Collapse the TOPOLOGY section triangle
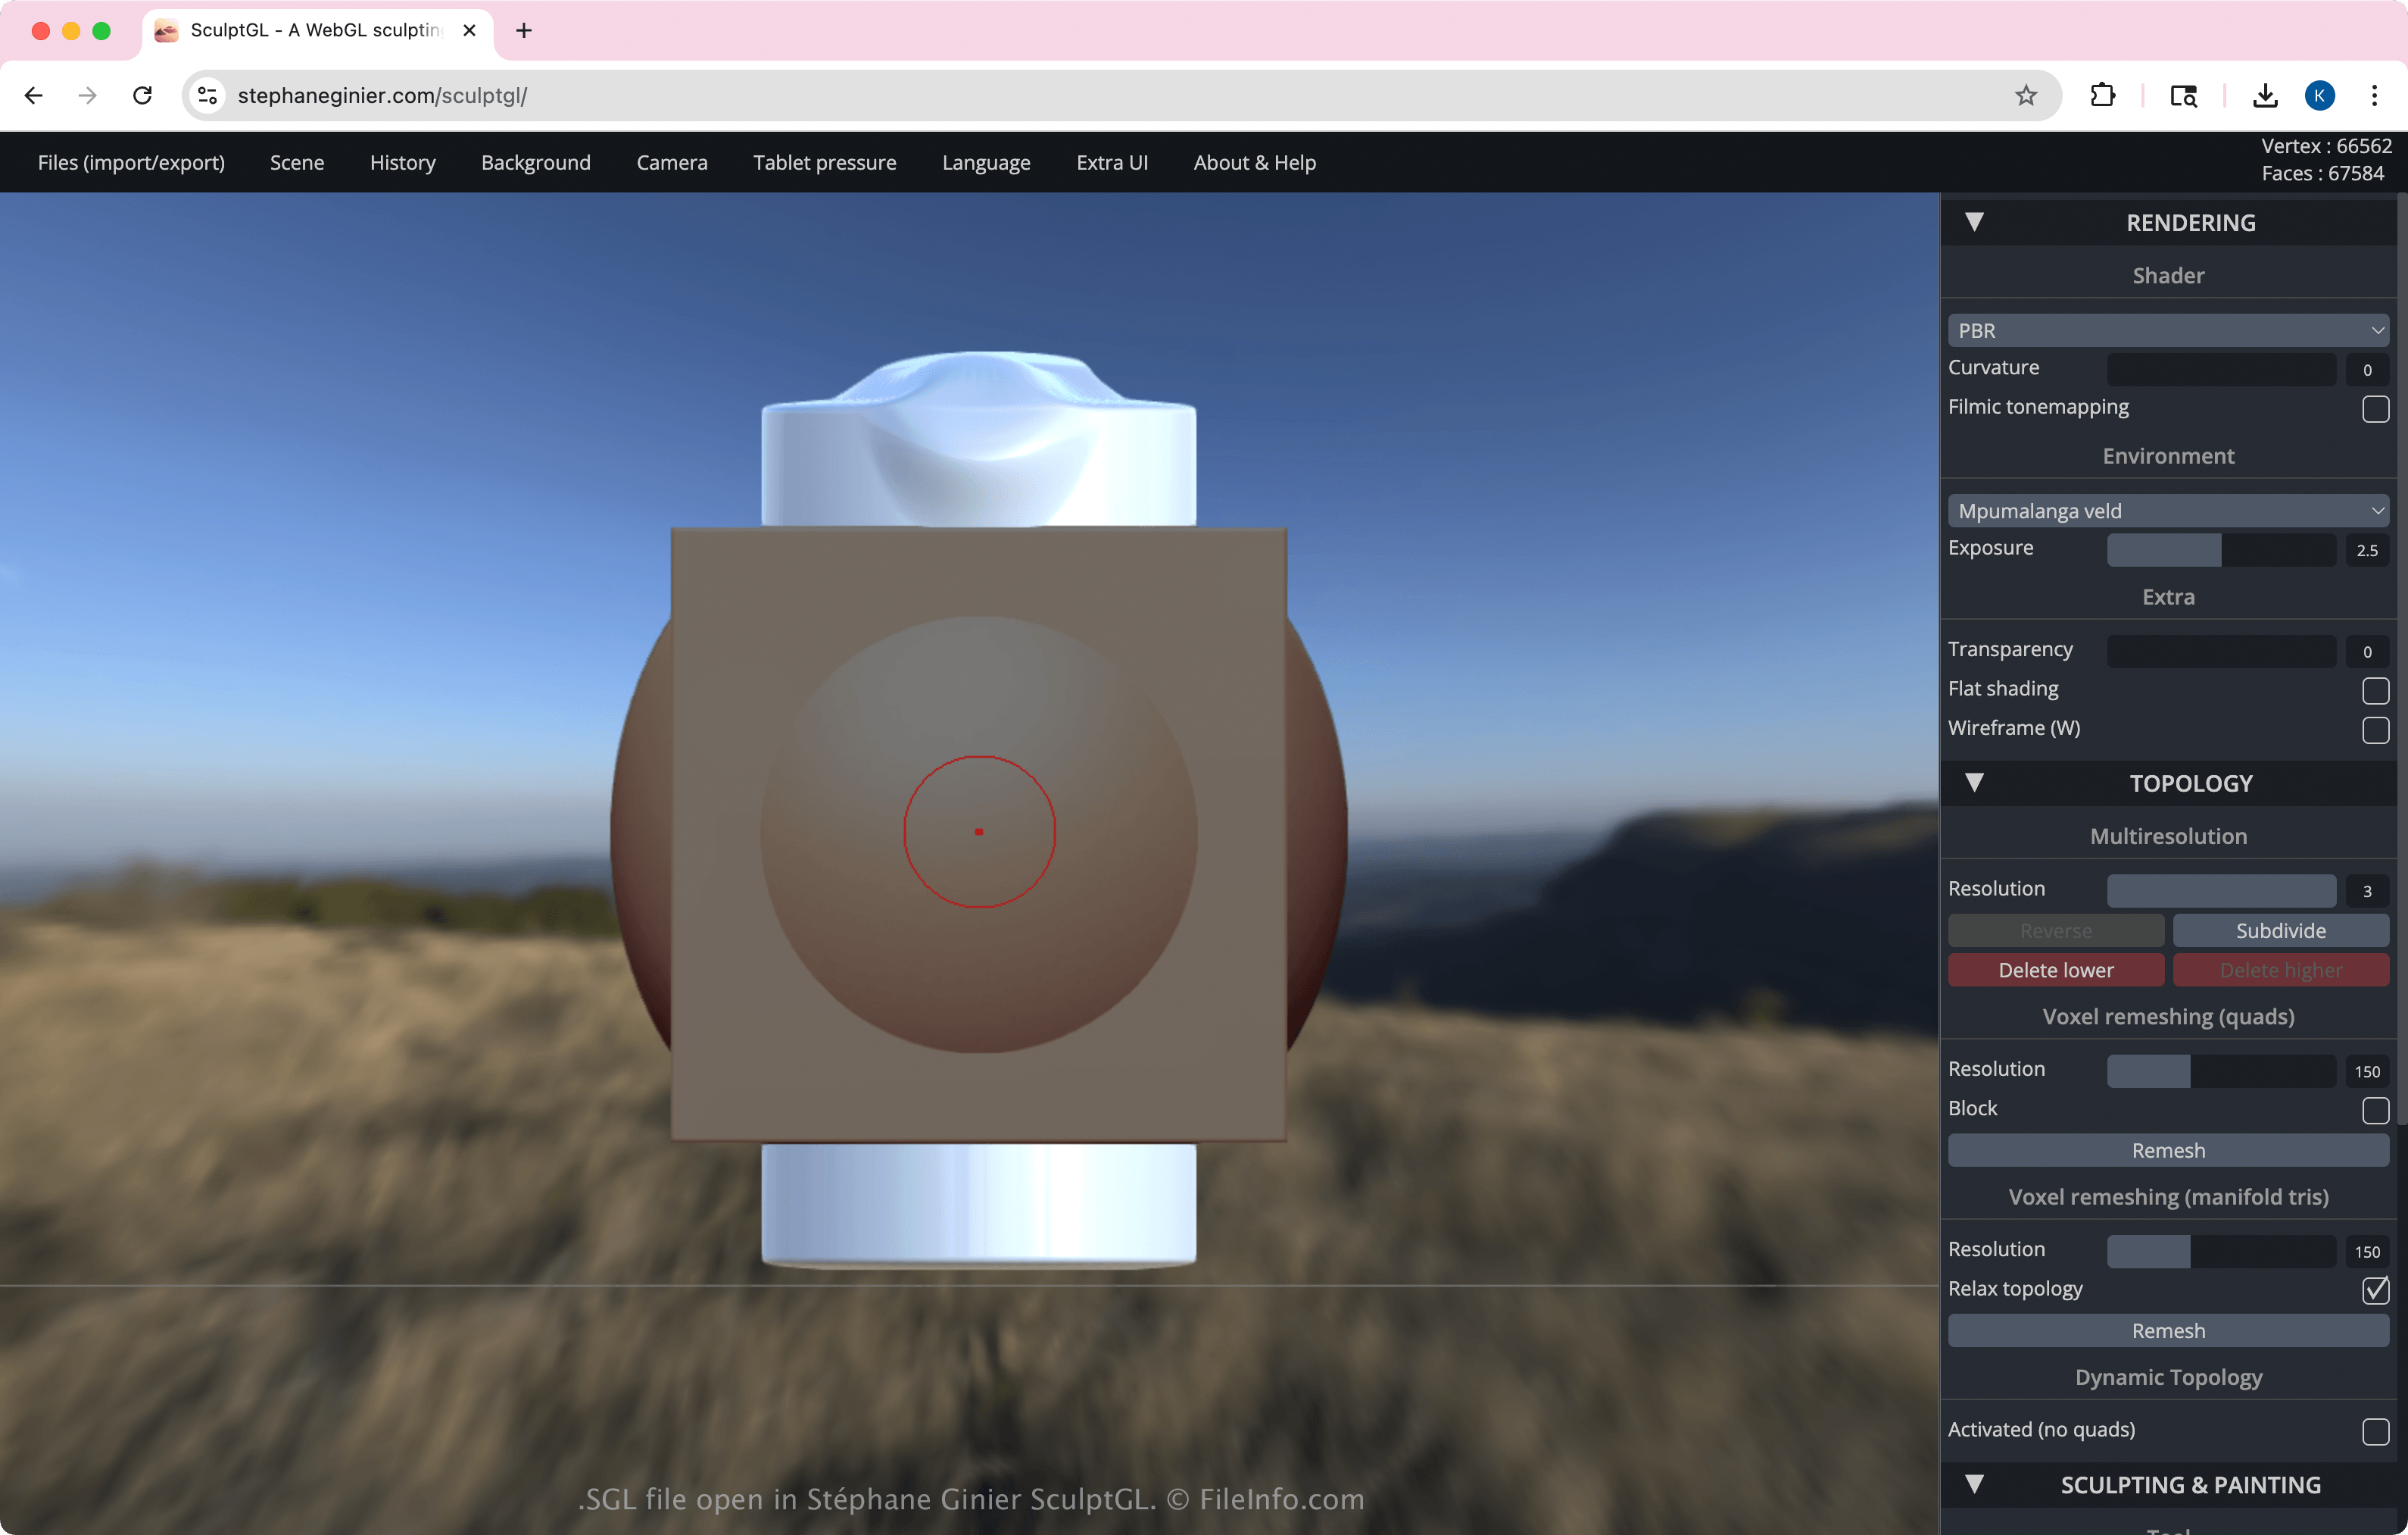Screen dimensions: 2408x1535 pos(1973,783)
